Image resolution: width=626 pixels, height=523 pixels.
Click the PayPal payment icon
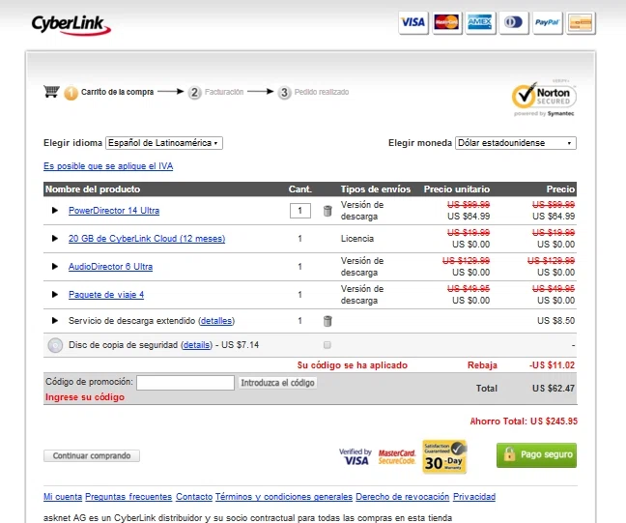pos(547,23)
